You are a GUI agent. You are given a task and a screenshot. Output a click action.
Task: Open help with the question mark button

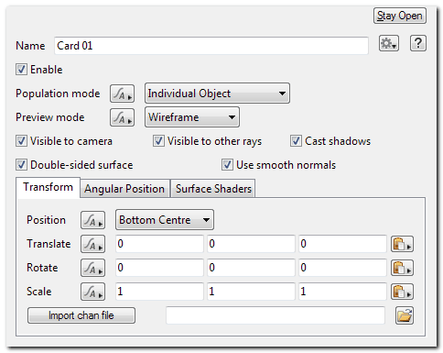(x=417, y=43)
